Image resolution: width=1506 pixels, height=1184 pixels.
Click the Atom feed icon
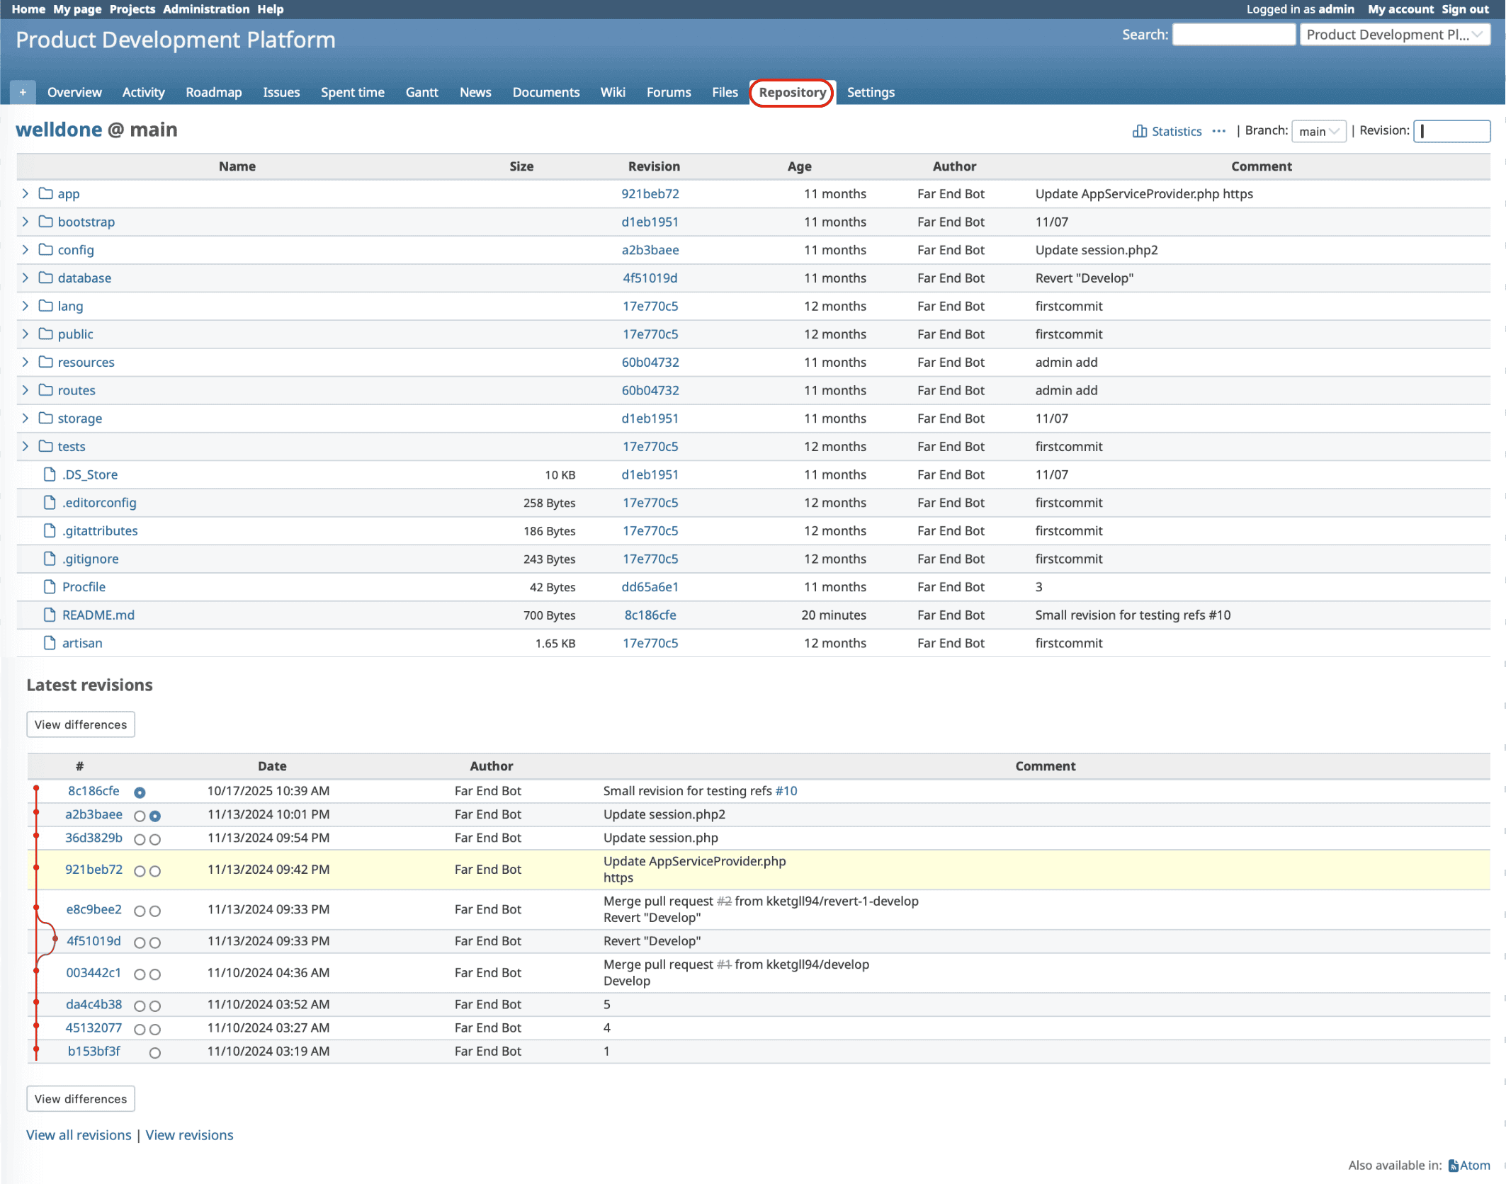[1454, 1165]
